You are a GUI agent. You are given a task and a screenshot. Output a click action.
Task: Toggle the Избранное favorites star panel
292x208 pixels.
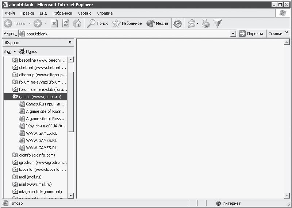127,23
